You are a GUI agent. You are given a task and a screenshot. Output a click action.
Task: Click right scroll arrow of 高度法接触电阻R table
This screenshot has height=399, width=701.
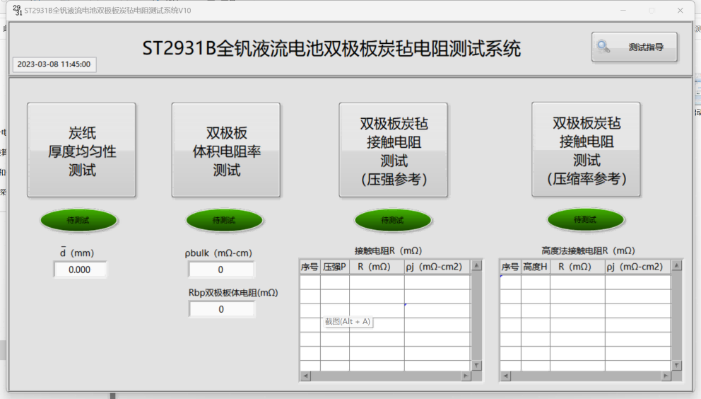tap(666, 376)
